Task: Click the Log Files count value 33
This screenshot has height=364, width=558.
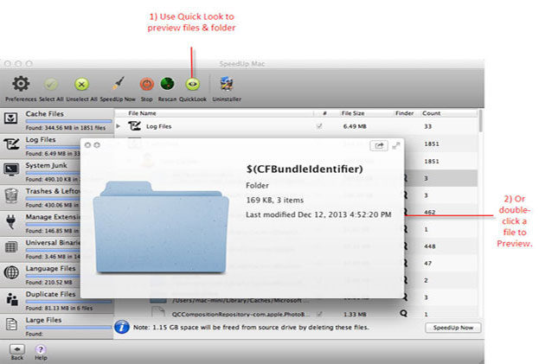Action: pos(427,126)
